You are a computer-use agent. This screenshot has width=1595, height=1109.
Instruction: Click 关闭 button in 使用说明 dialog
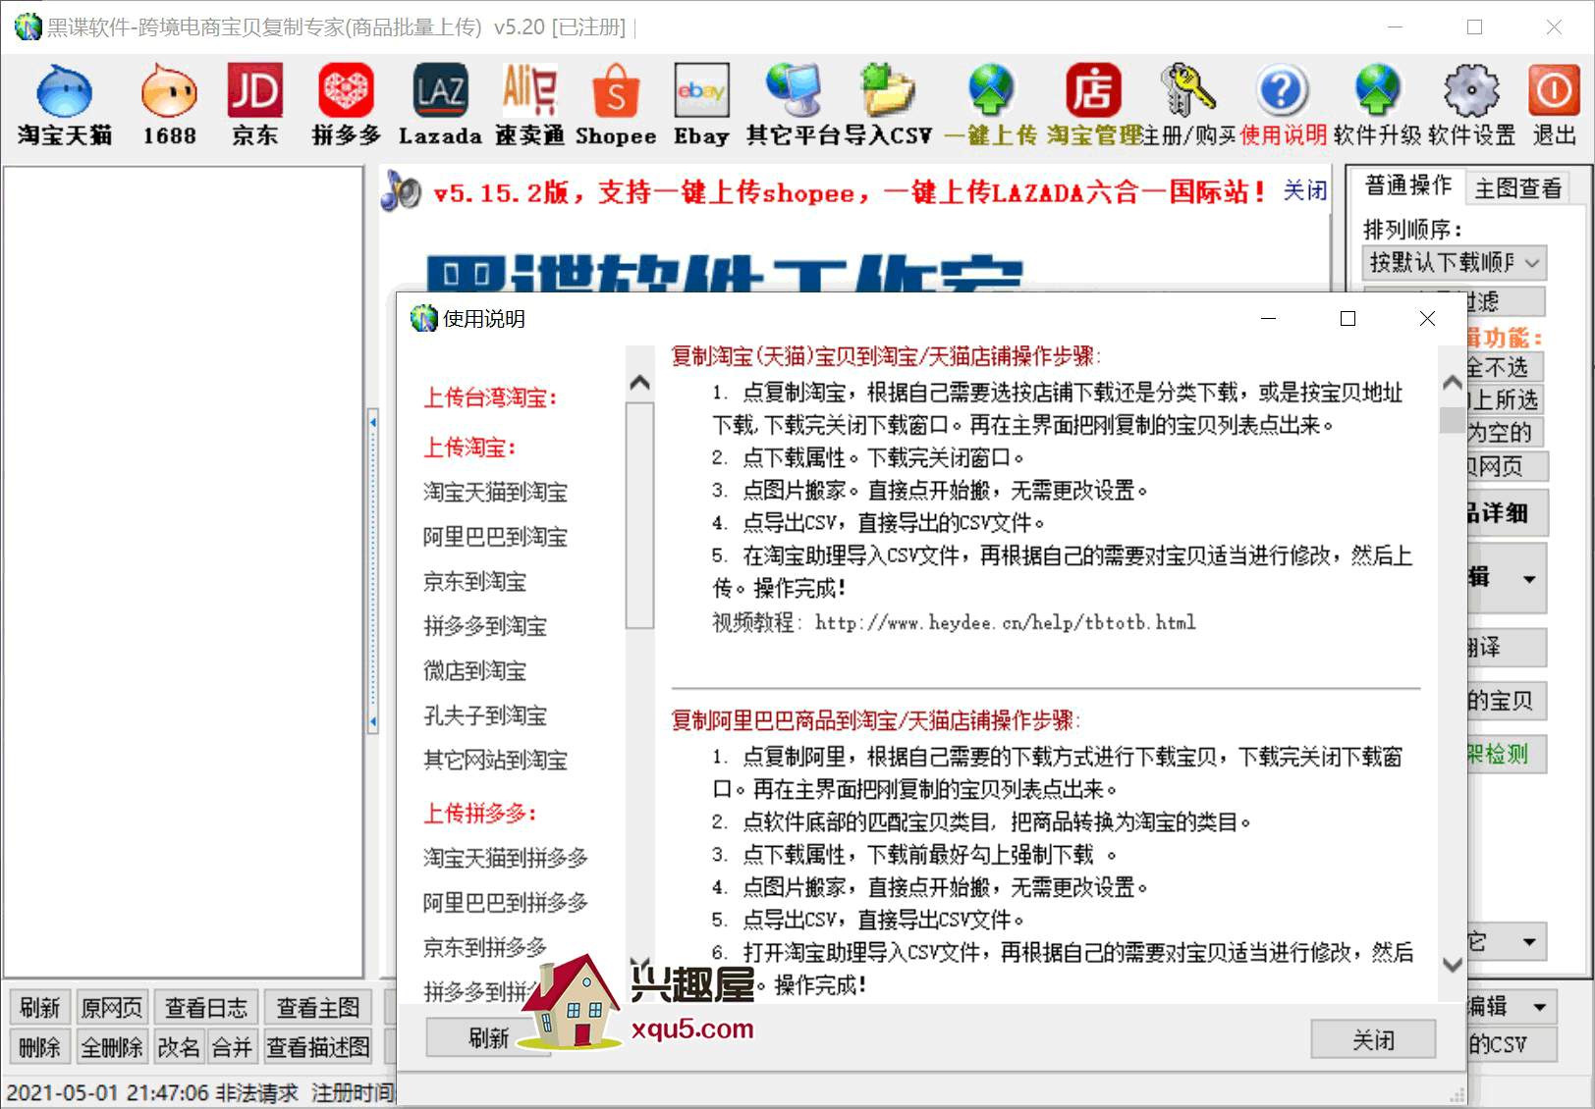(x=1373, y=1039)
